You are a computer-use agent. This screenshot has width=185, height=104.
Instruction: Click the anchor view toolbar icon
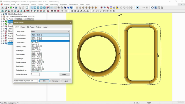coord(32,8)
